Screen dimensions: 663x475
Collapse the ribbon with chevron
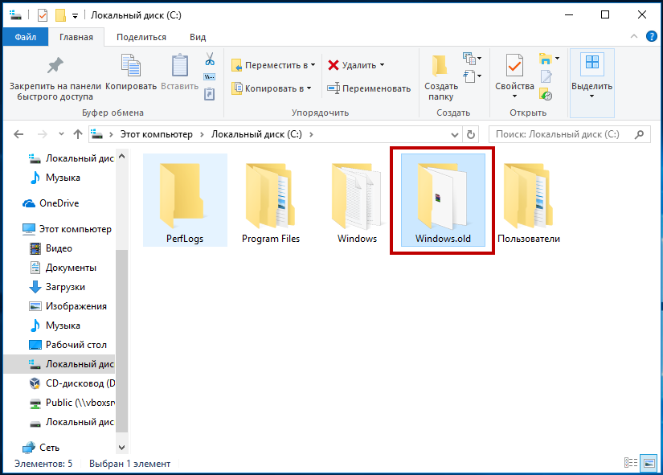coord(634,36)
